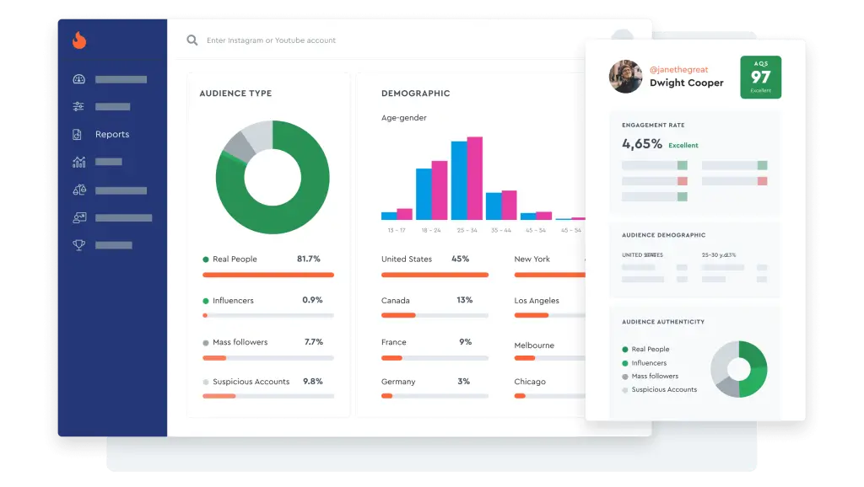
Task: Click Dwight Cooper's profile photo
Action: tap(624, 77)
